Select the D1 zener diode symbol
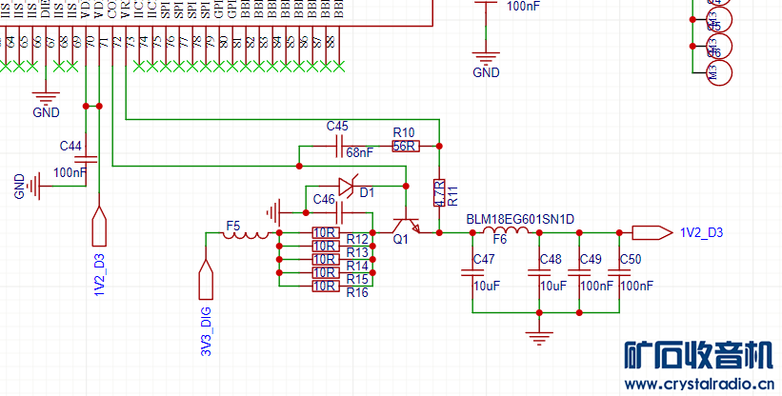 pyautogui.click(x=346, y=187)
